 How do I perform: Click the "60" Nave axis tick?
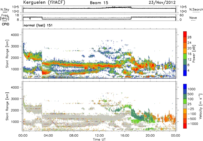(181, 15)
